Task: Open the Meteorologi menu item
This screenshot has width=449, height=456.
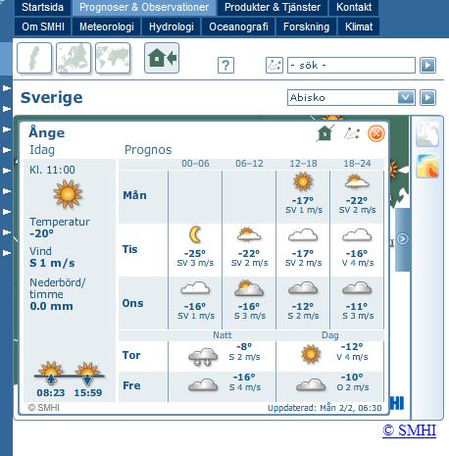Action: [x=107, y=26]
